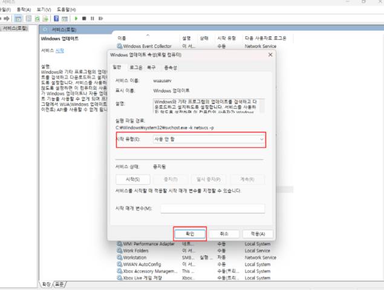The image size is (384, 290).
Task: Open the 파일(F) menu
Action: [x=5, y=10]
